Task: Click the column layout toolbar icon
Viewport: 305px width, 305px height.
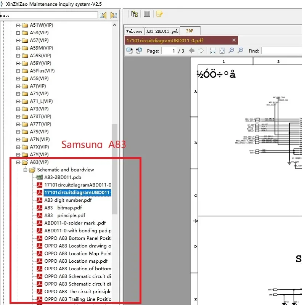Action: tap(147, 14)
